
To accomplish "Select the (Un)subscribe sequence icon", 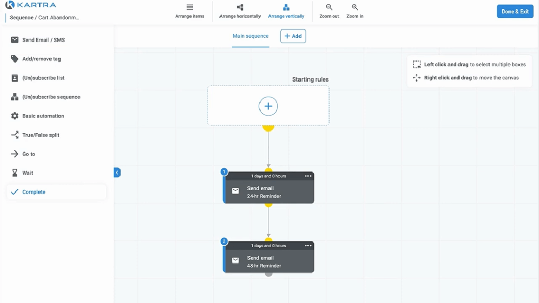I will pos(14,97).
